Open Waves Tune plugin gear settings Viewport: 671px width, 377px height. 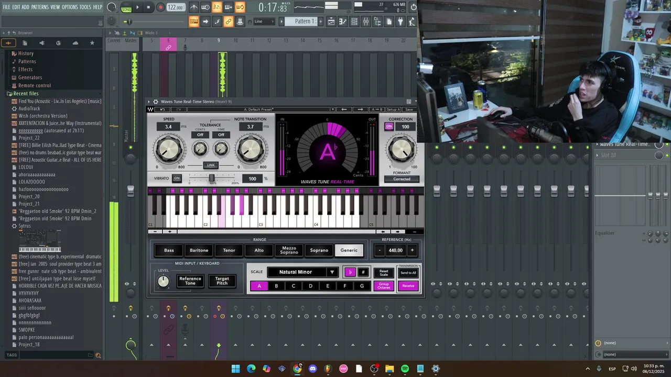click(x=156, y=102)
